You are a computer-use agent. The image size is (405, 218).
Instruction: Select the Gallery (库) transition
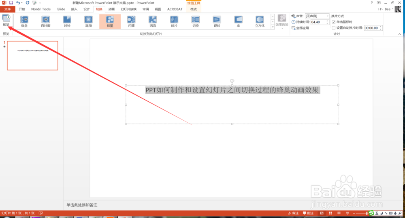point(238,21)
